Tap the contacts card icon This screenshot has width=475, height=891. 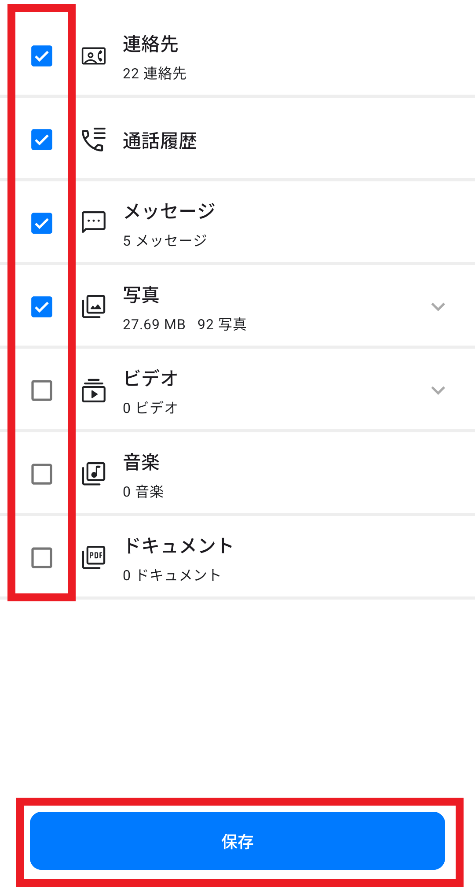click(94, 56)
